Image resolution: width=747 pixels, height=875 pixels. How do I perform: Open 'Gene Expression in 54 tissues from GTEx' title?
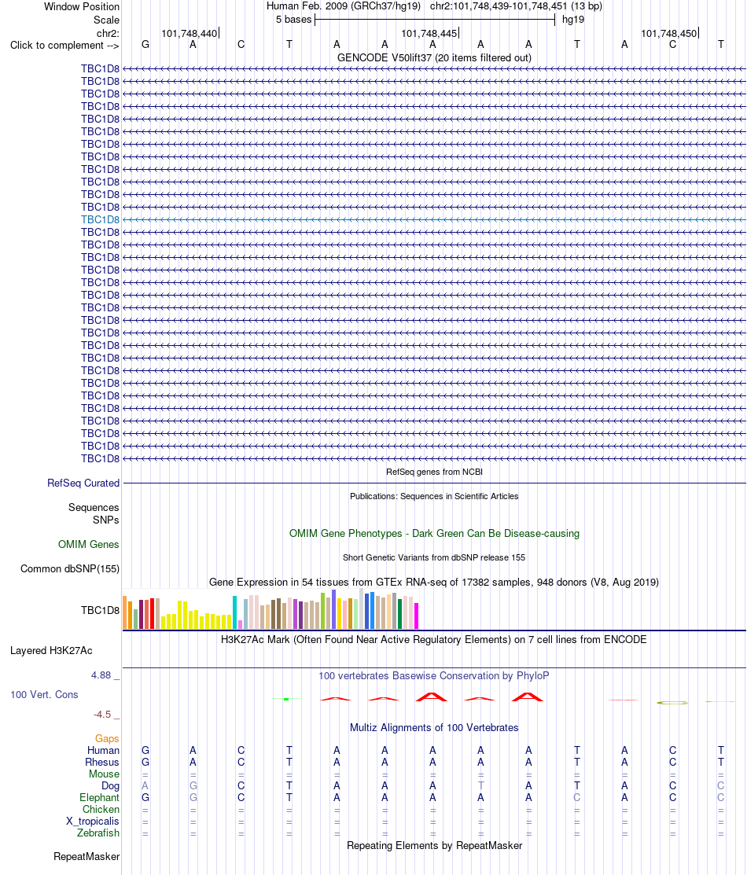pos(434,583)
